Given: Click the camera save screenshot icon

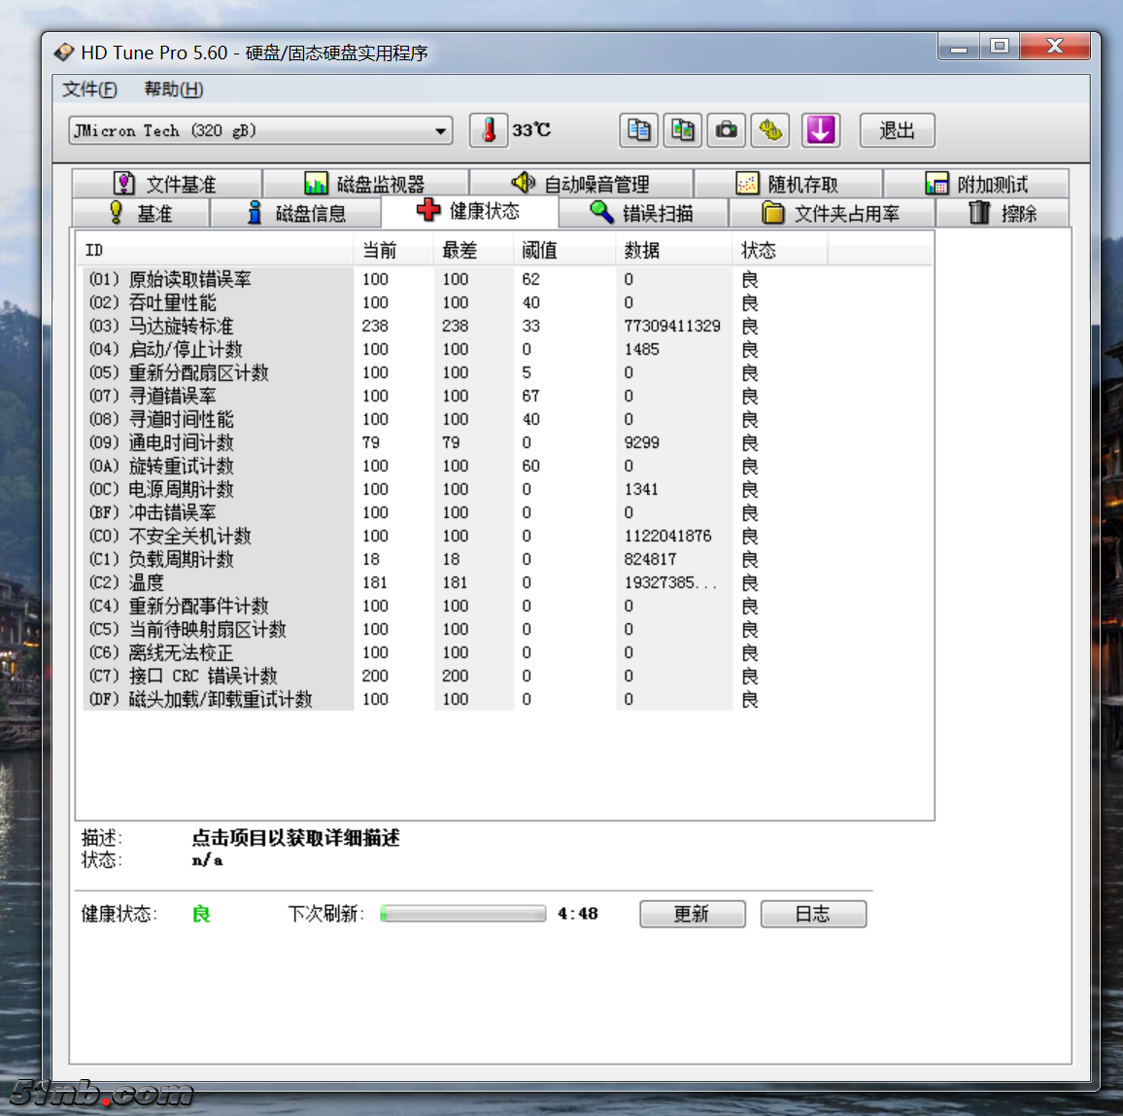Looking at the screenshot, I should 727,130.
